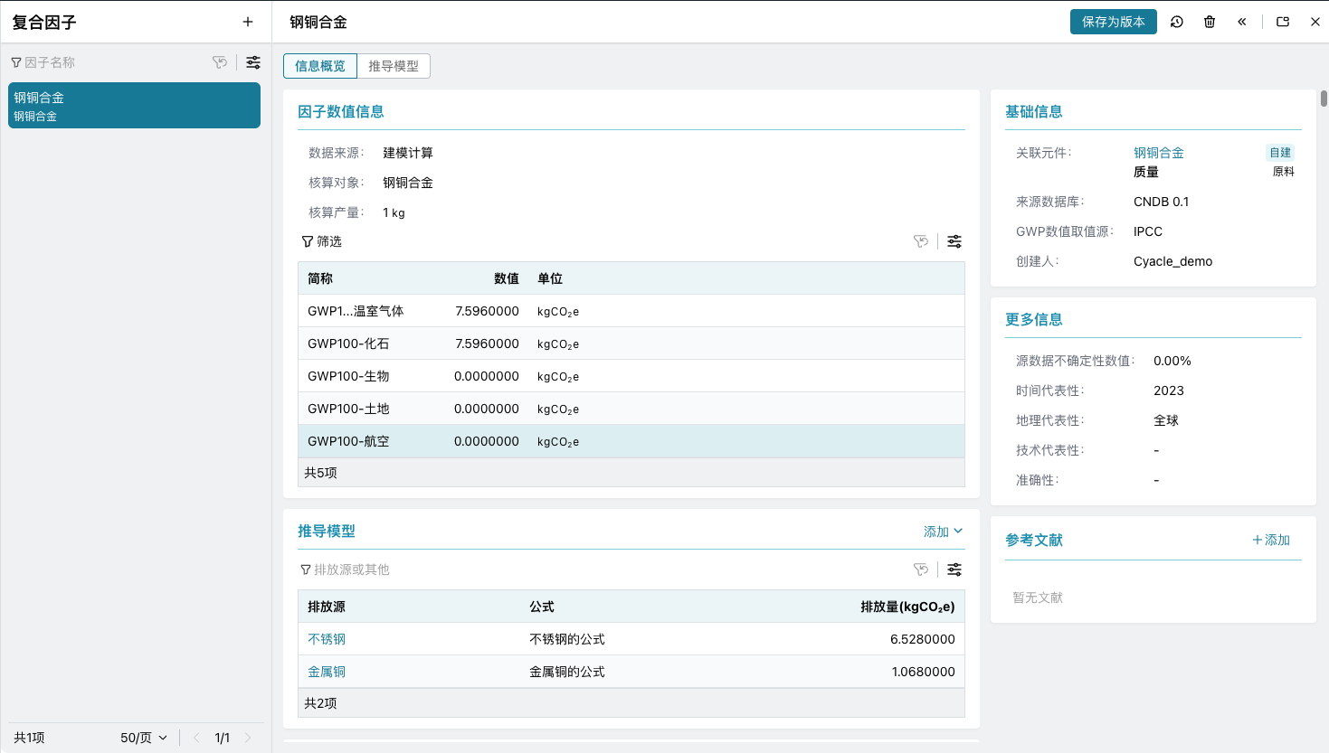The width and height of the screenshot is (1329, 753).
Task: Switch to the 信息概览 tab
Action: tap(319, 66)
